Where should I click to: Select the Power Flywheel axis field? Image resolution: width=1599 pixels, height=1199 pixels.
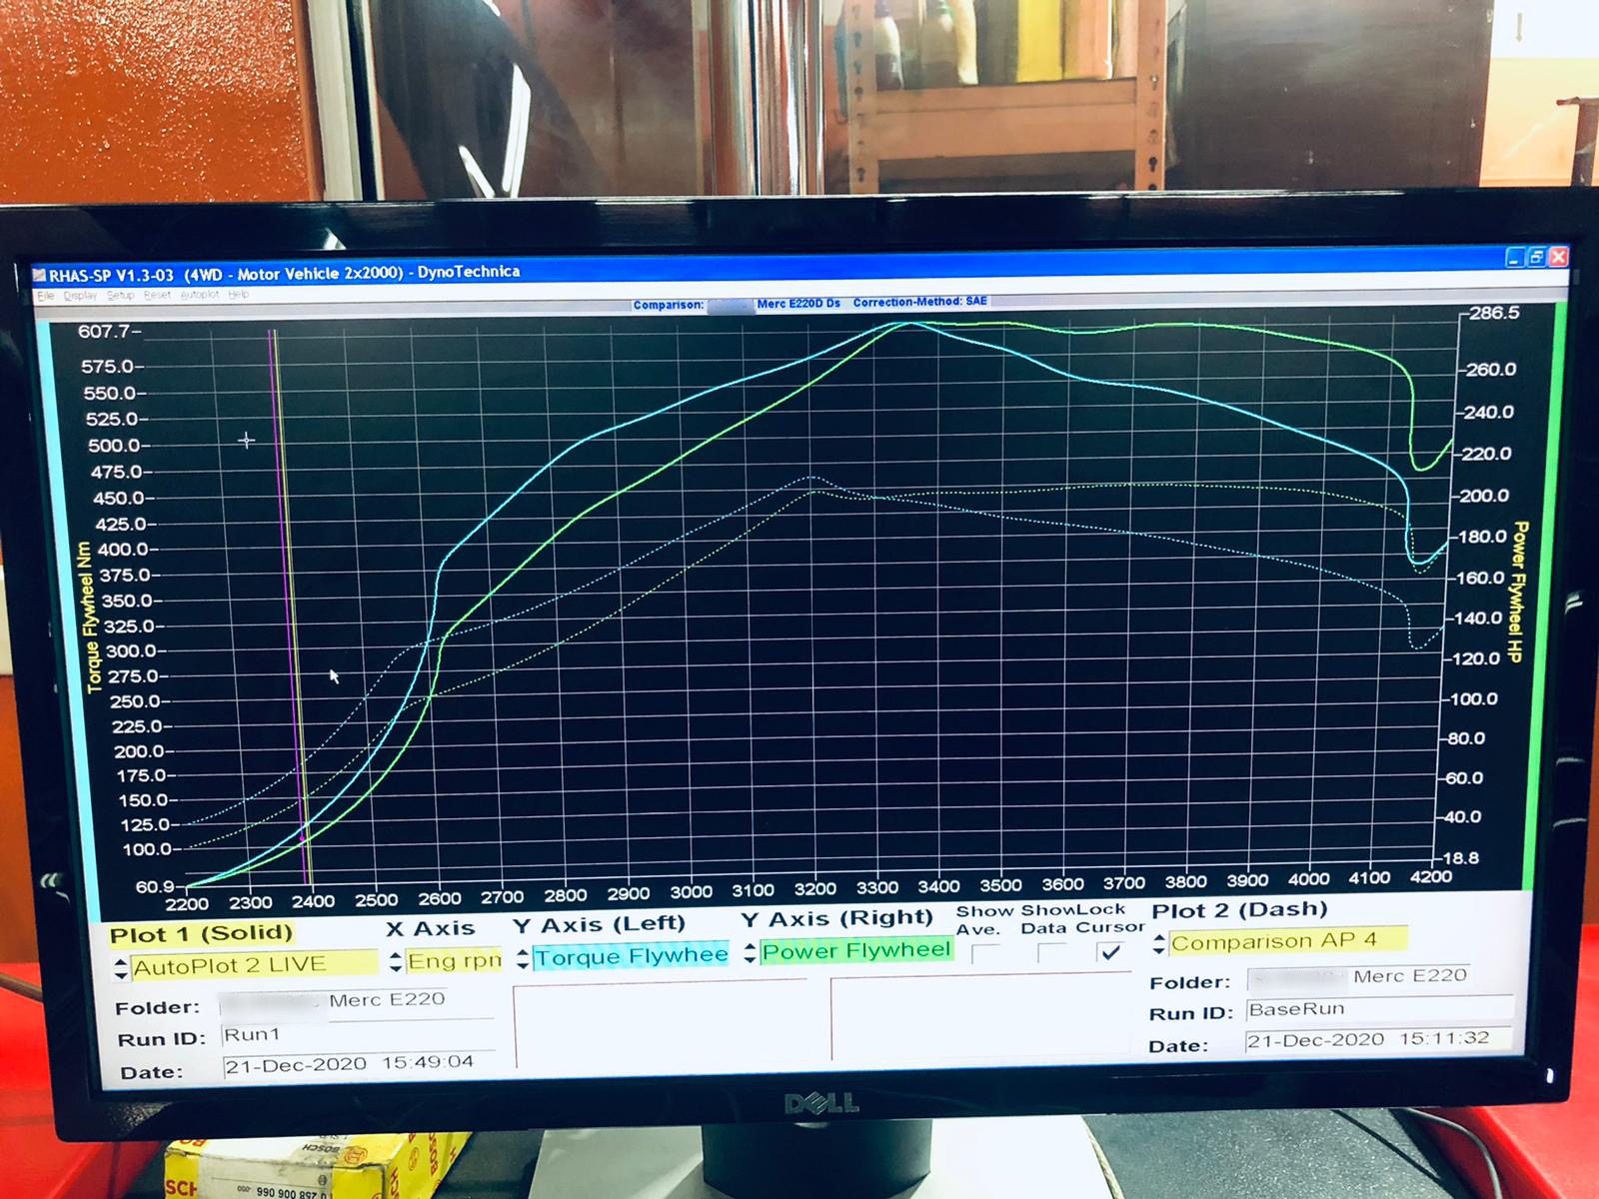856,950
